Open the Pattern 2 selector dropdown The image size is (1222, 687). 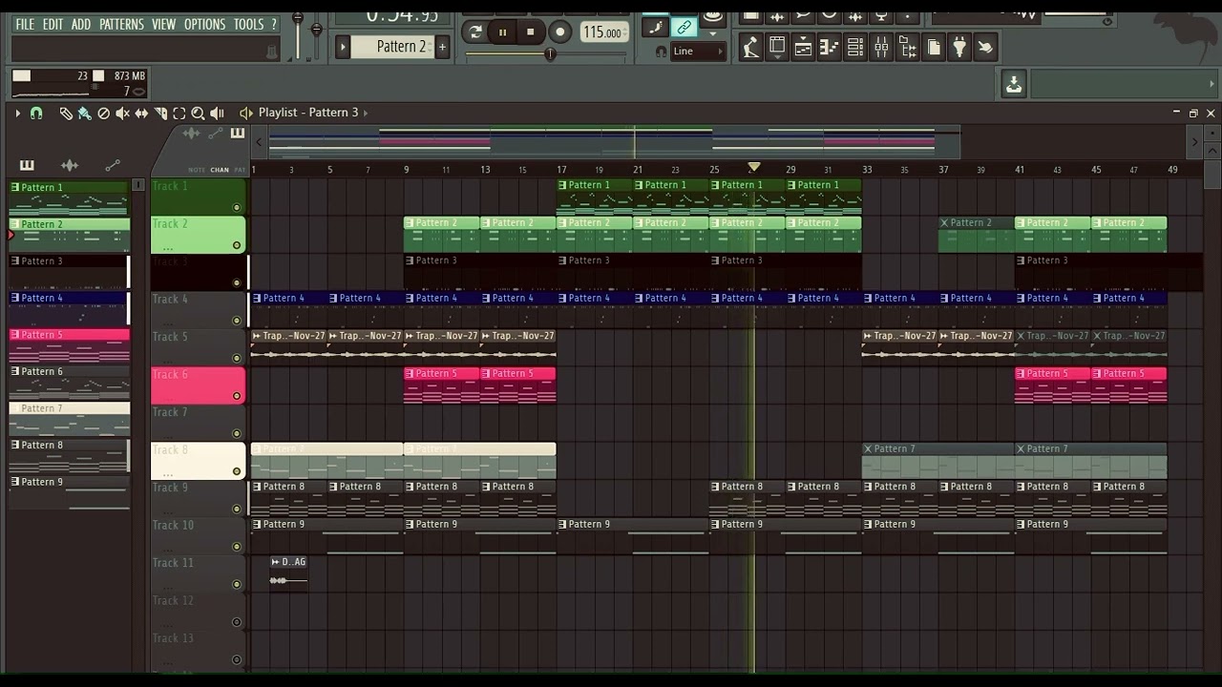[x=392, y=47]
